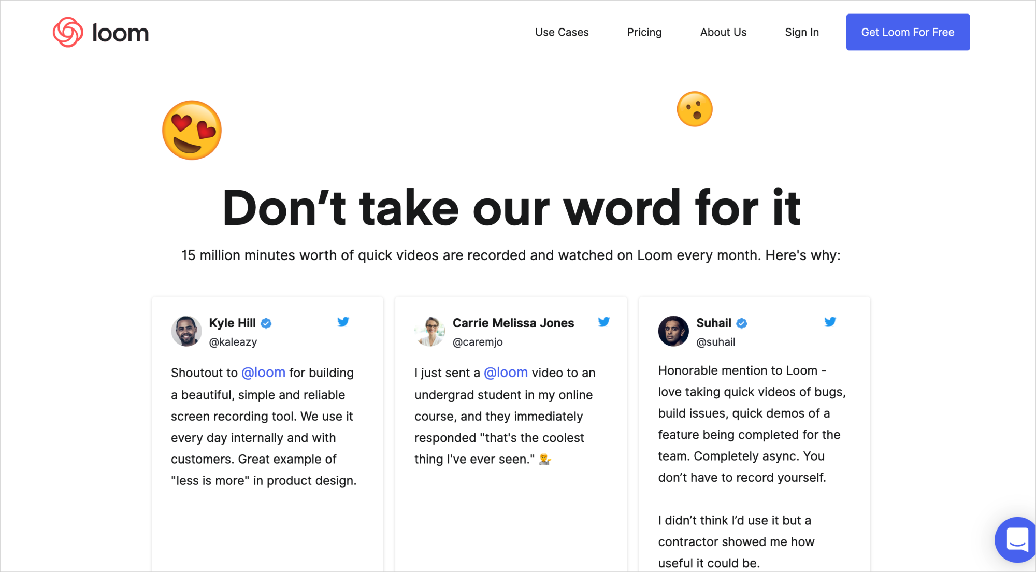Click the @caremjo handle
This screenshot has height=572, width=1036.
[x=478, y=342]
